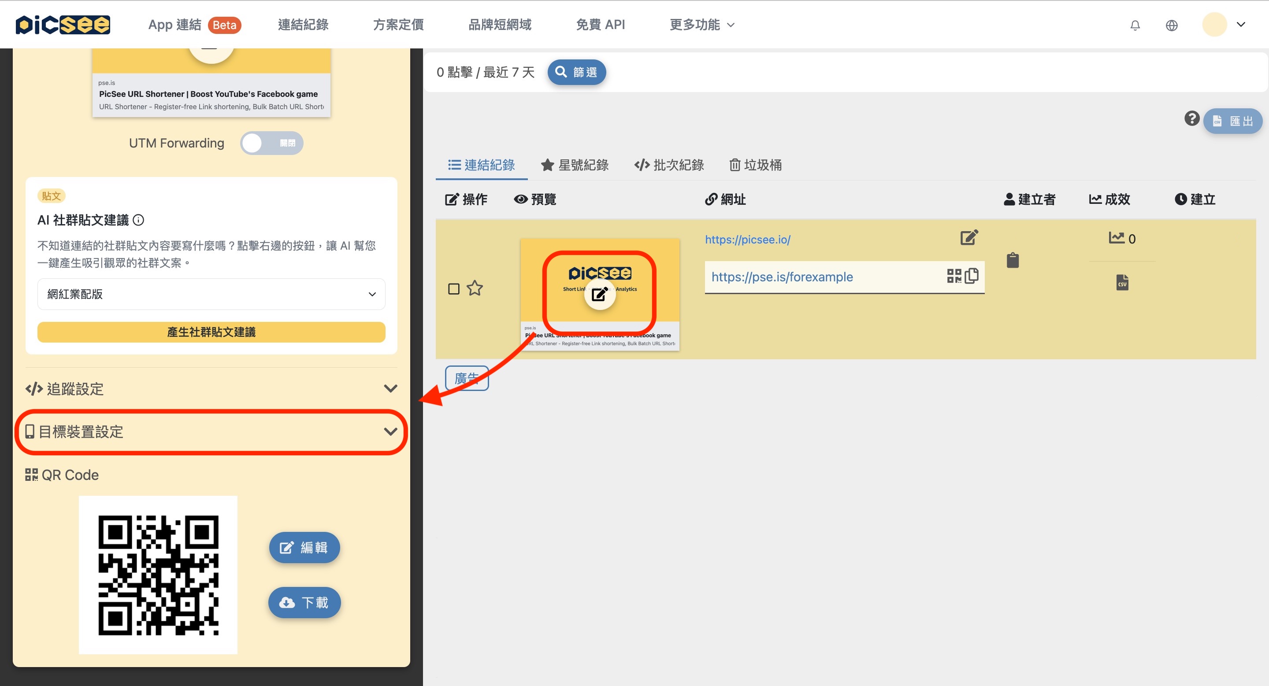The image size is (1269, 686).
Task: Expand the 更多功能 dropdown
Action: [701, 25]
